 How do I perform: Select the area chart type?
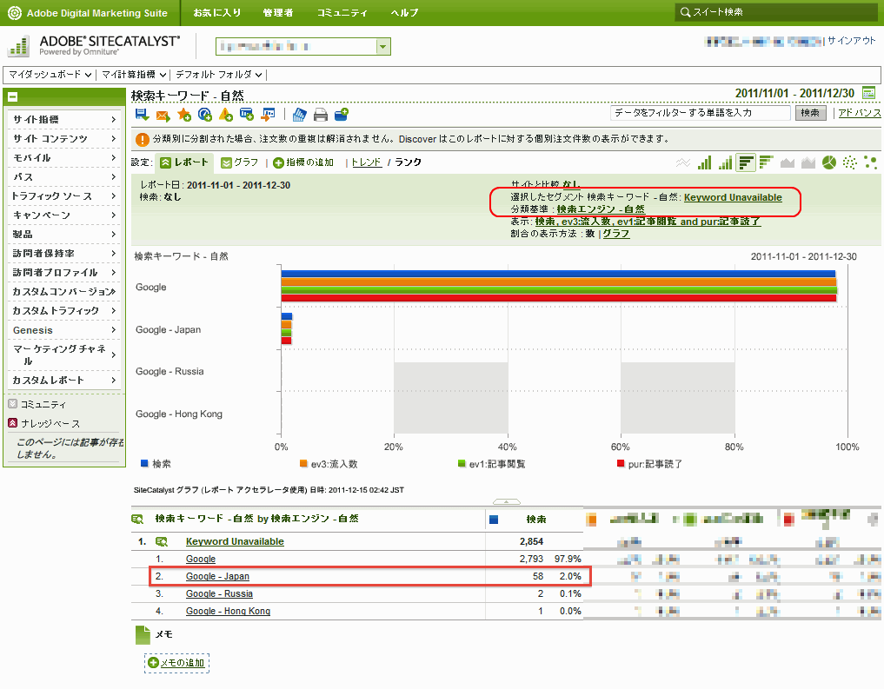(787, 162)
